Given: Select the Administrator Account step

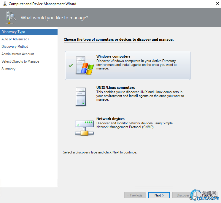Looking at the screenshot, I should click(x=18, y=54).
